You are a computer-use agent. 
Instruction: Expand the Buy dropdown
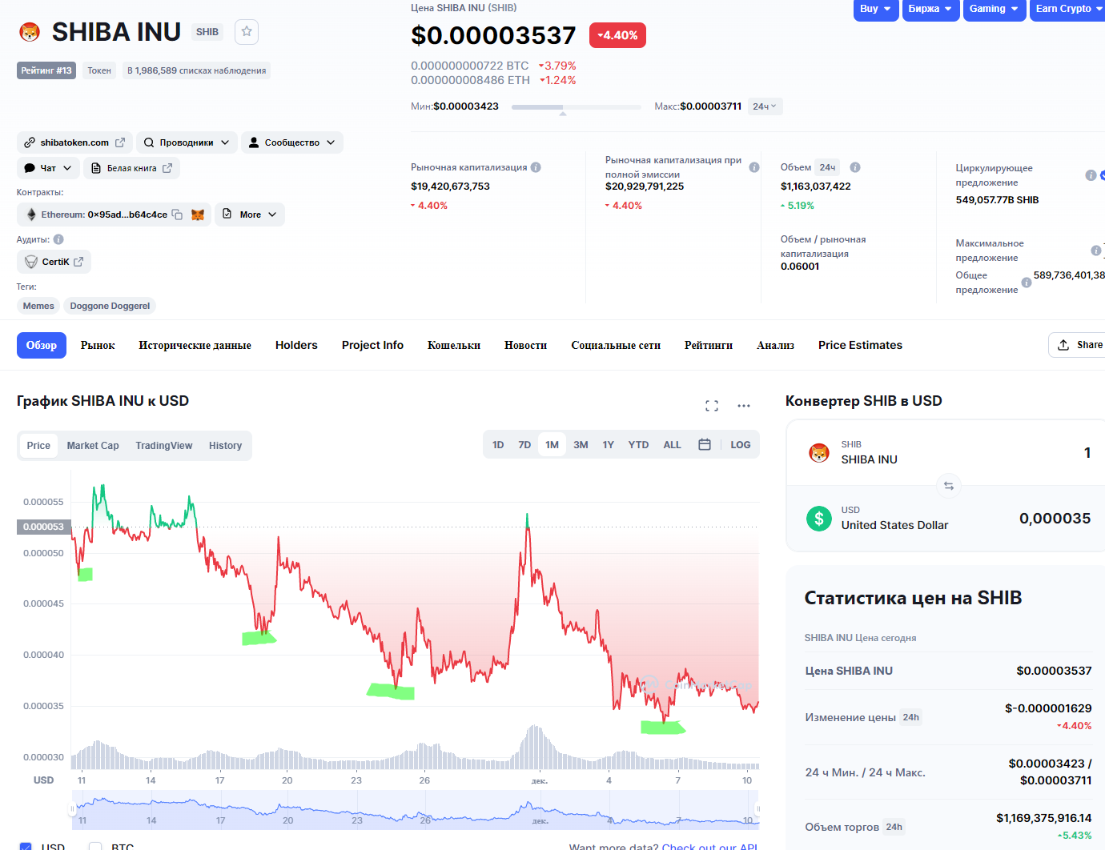tap(876, 9)
